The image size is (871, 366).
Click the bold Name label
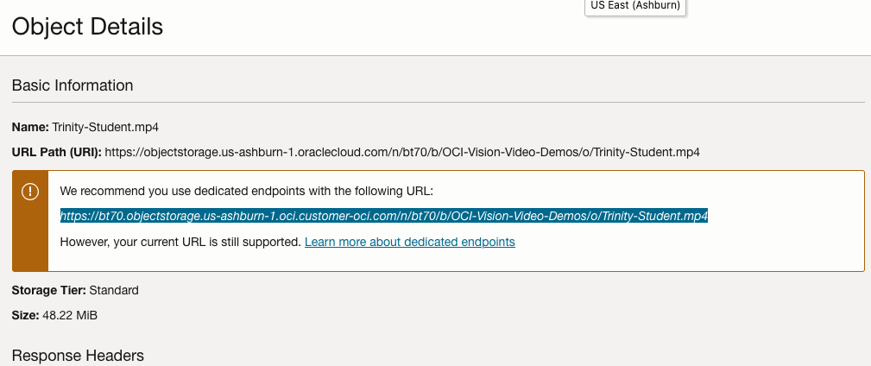point(30,127)
